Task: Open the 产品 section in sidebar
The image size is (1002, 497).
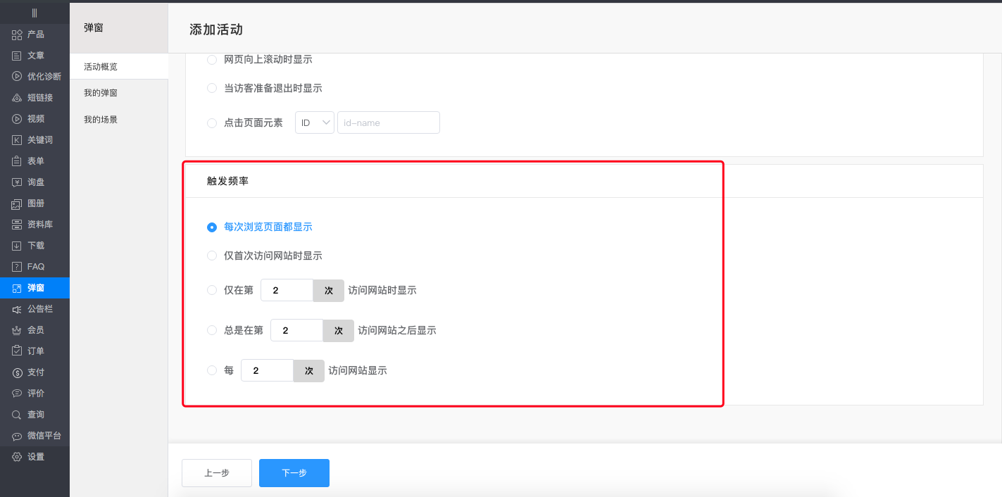Action: (35, 34)
